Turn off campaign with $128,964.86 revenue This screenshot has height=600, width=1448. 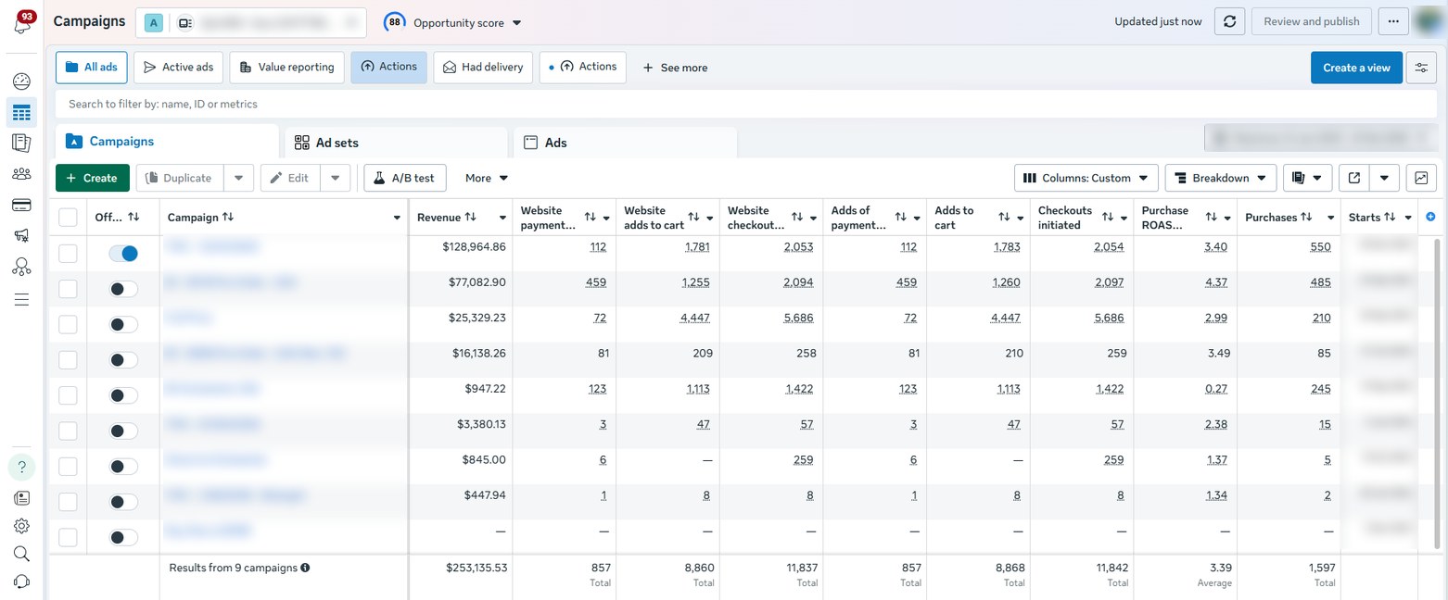(x=123, y=253)
